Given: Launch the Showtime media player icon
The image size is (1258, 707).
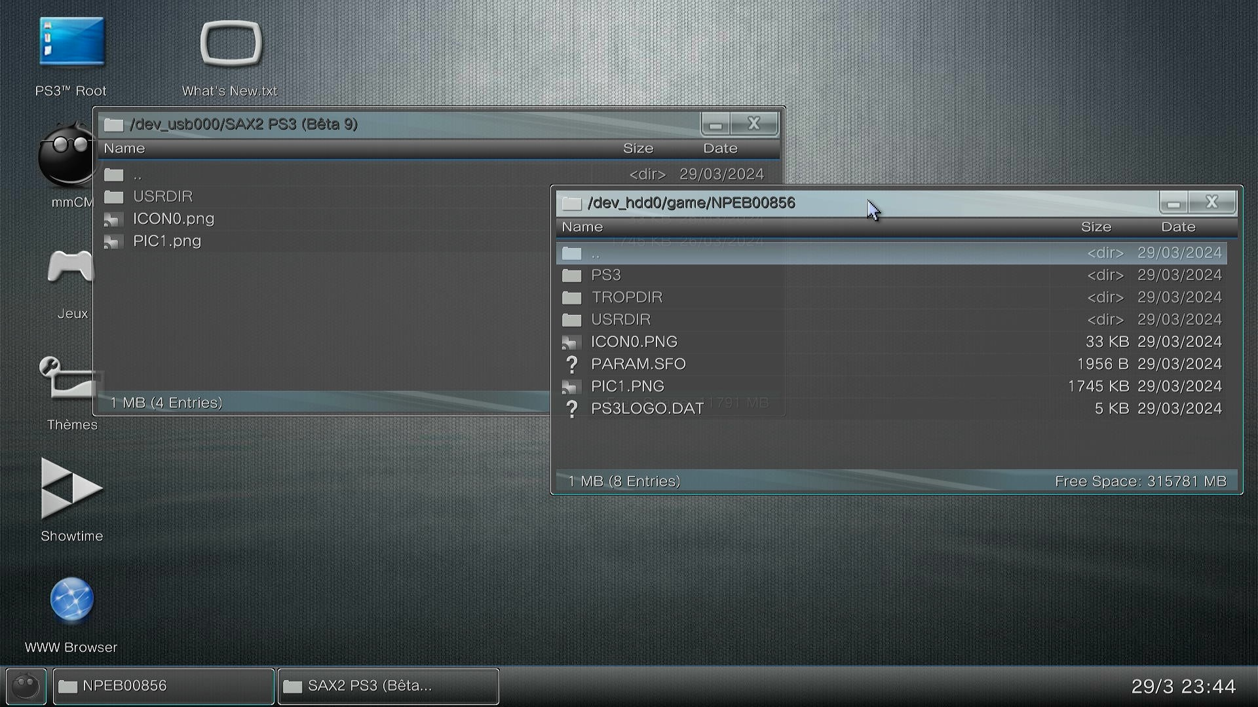Looking at the screenshot, I should [71, 488].
